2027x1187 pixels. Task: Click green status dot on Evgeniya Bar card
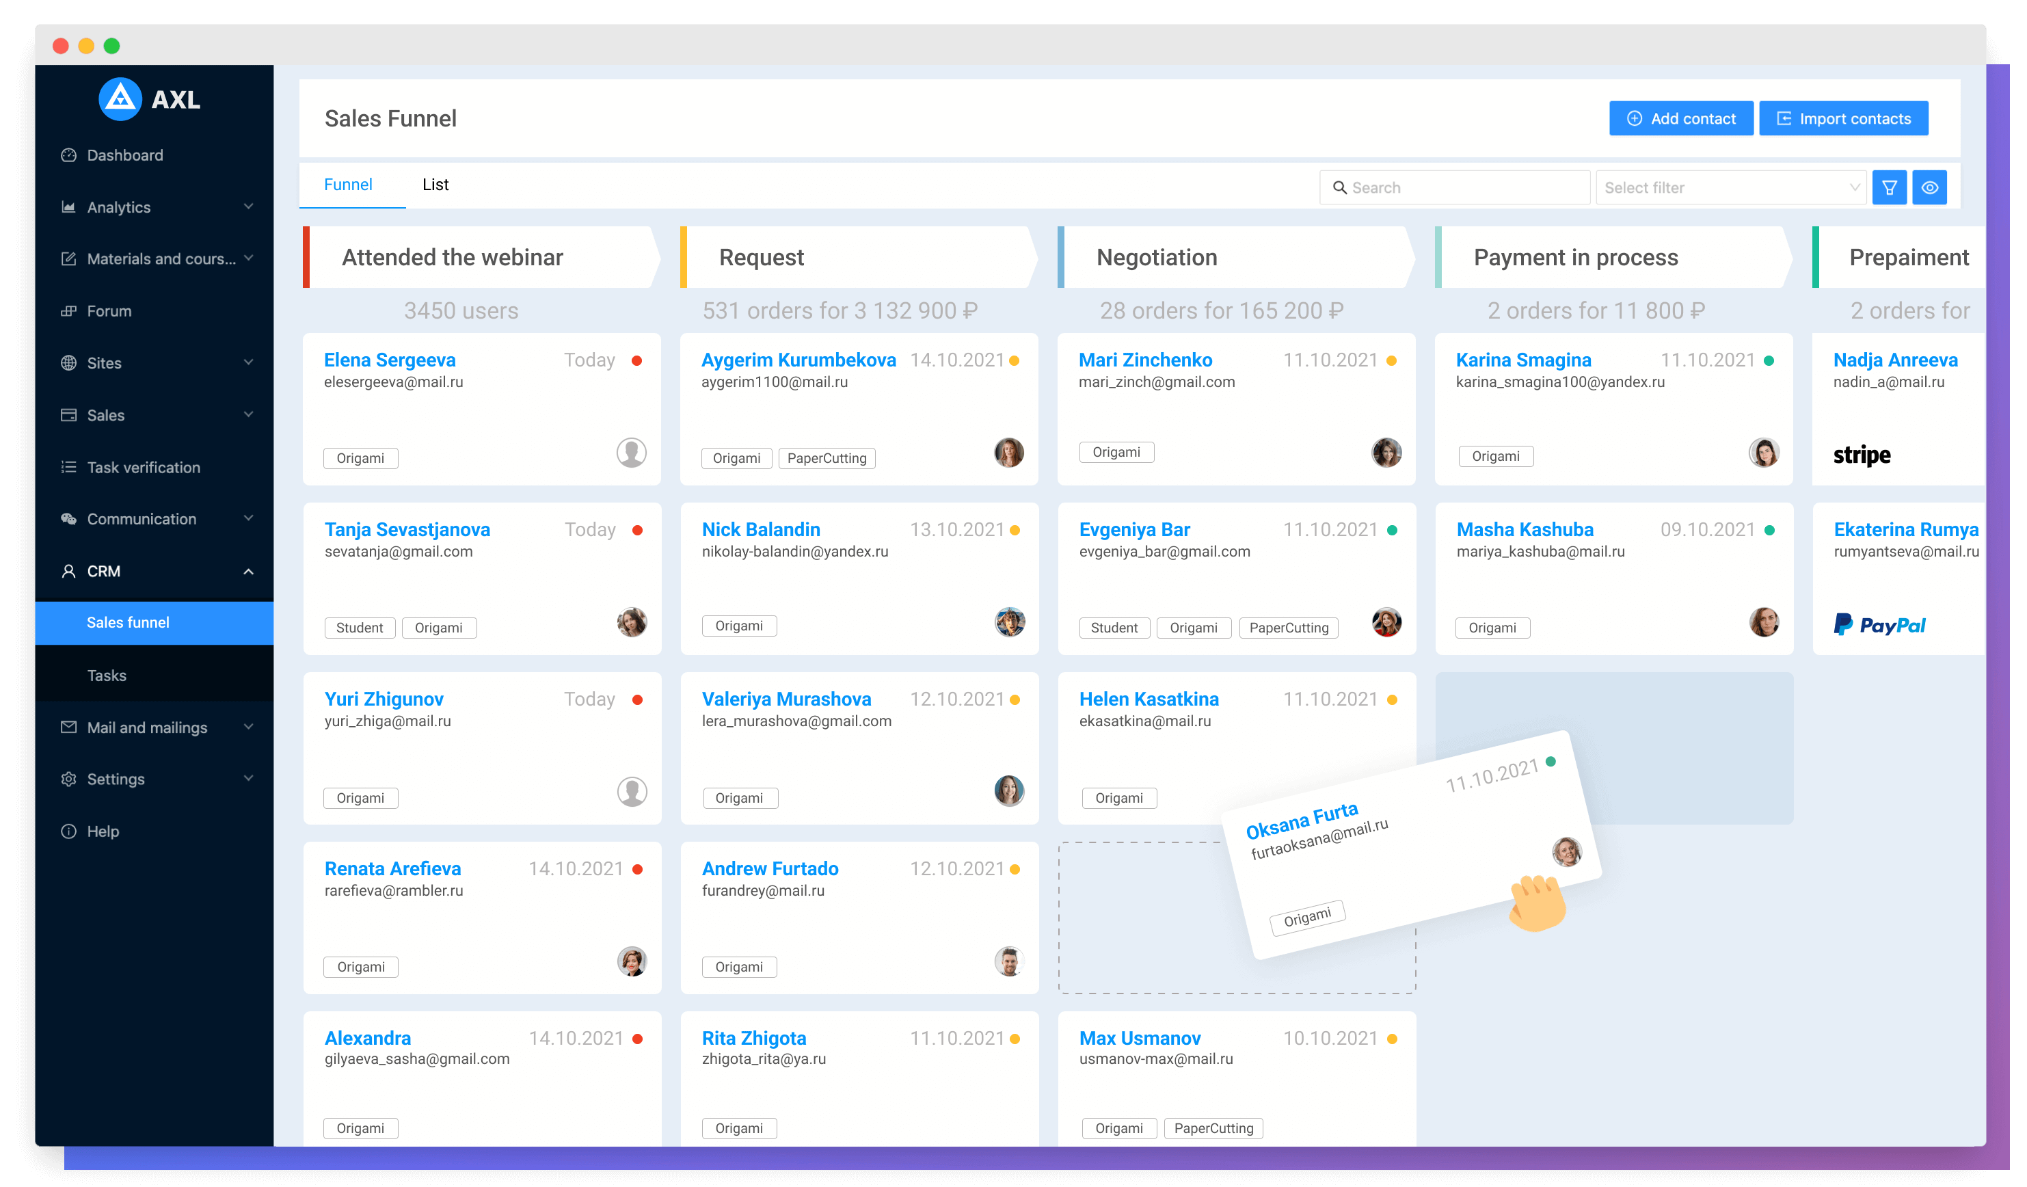tap(1393, 531)
